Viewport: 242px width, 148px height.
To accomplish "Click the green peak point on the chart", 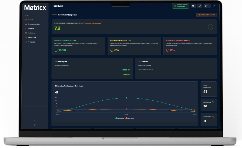I will (126, 98).
